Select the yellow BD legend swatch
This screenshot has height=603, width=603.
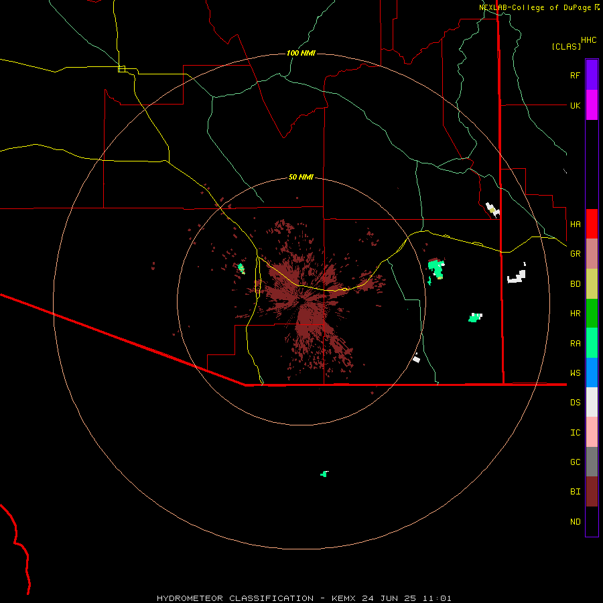592,284
